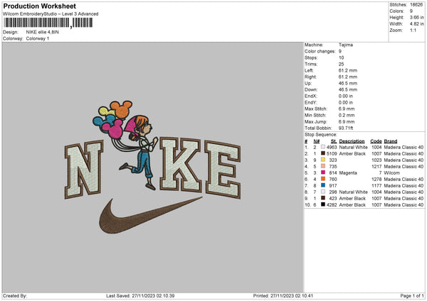Click the letter E of NIKE
Image resolution: width=427 pixels, height=301 pixels.
(223, 170)
